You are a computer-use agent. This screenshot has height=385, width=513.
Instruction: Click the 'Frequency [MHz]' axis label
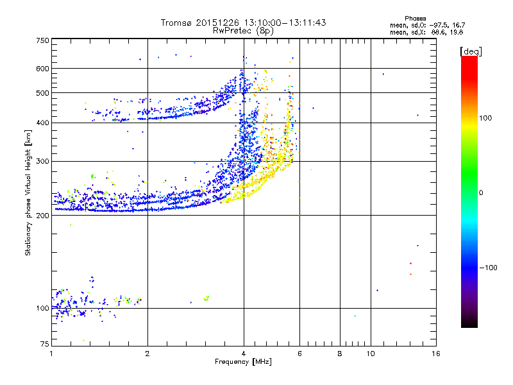243,362
